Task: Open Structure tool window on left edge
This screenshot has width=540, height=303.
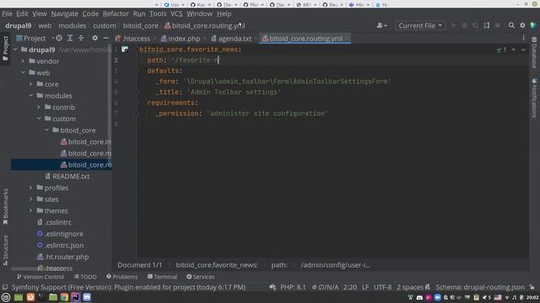Action: (x=5, y=250)
